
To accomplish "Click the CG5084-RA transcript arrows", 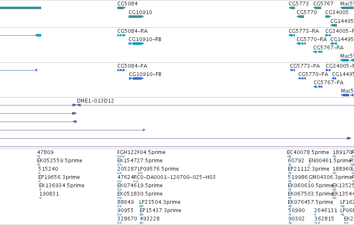I will (121, 35).
